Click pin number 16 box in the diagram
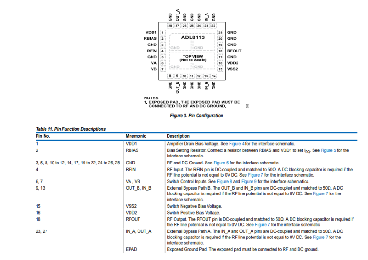The width and height of the screenshot is (368, 260). pyautogui.click(x=220, y=63)
